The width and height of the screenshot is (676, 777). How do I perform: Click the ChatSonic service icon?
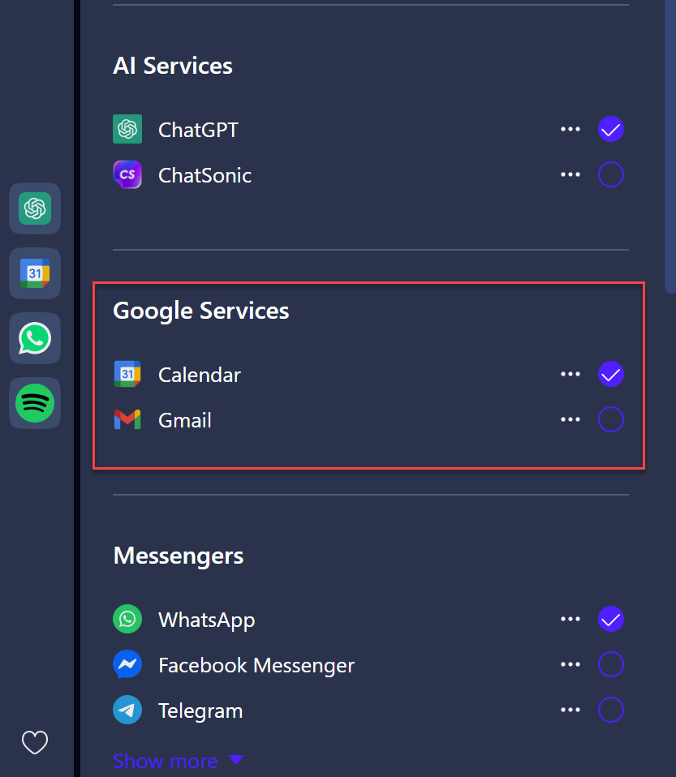pyautogui.click(x=127, y=175)
